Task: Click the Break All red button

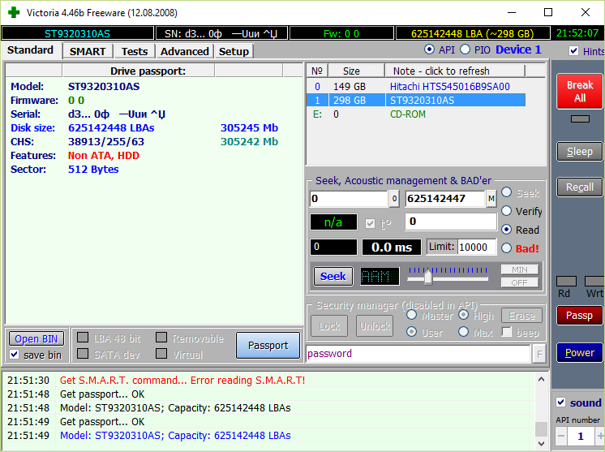Action: point(579,91)
